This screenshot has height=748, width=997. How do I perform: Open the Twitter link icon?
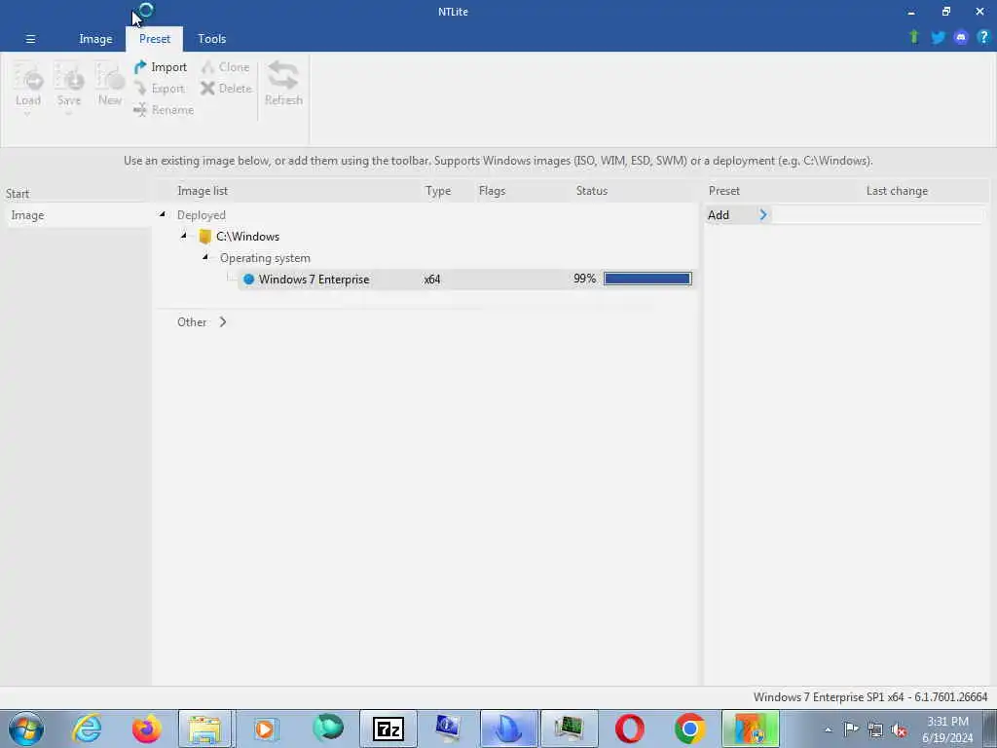coord(938,38)
